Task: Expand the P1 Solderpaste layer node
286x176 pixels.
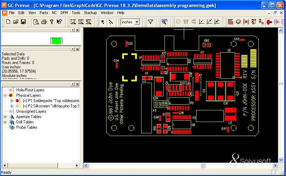Action: pos(12,101)
